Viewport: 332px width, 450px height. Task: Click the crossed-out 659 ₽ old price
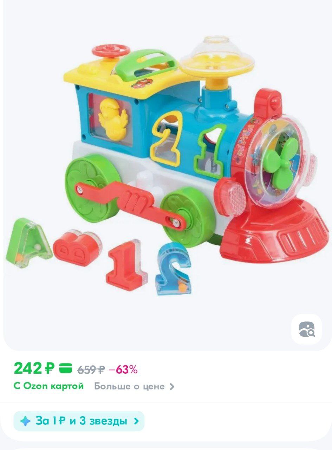coord(91,369)
